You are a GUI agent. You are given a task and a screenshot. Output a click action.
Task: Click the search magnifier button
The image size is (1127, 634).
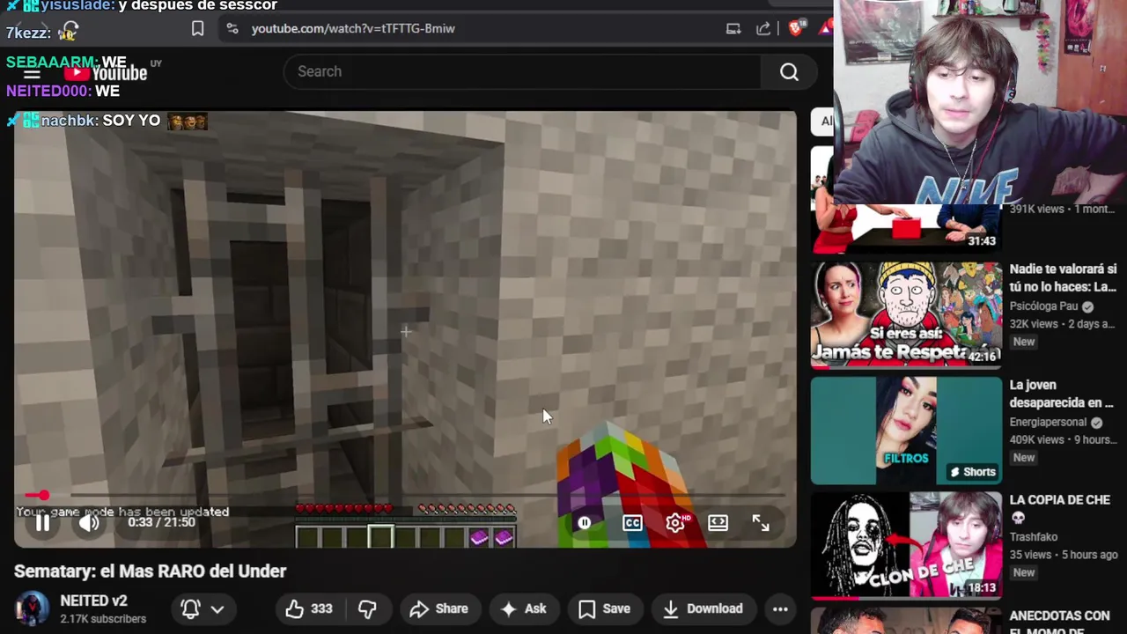[x=789, y=71]
